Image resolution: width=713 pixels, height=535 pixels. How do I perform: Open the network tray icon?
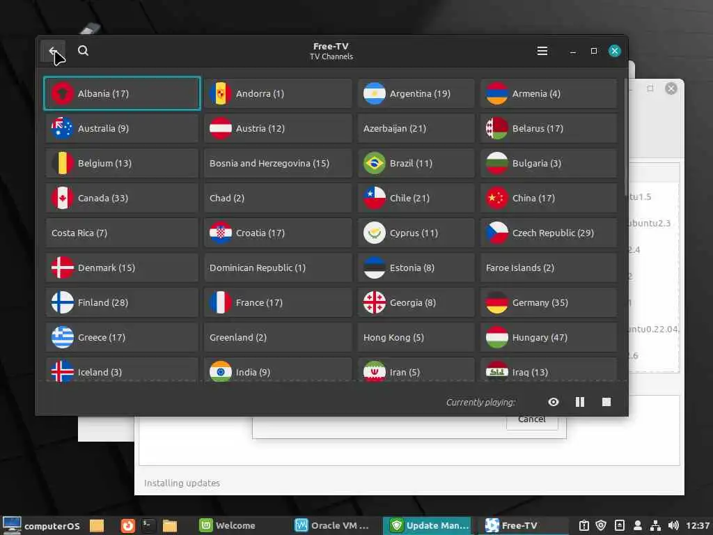point(655,525)
